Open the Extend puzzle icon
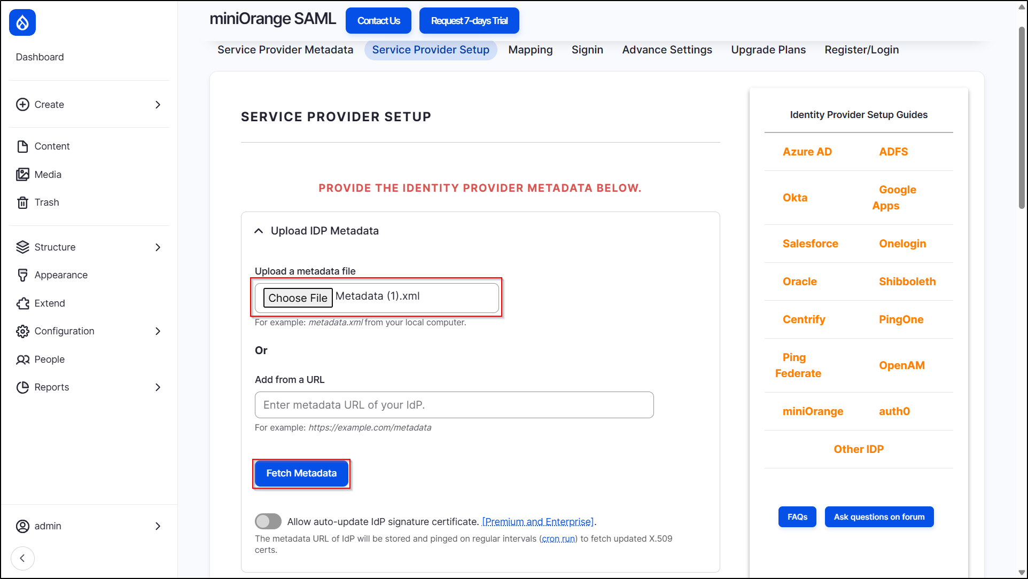 tap(22, 303)
